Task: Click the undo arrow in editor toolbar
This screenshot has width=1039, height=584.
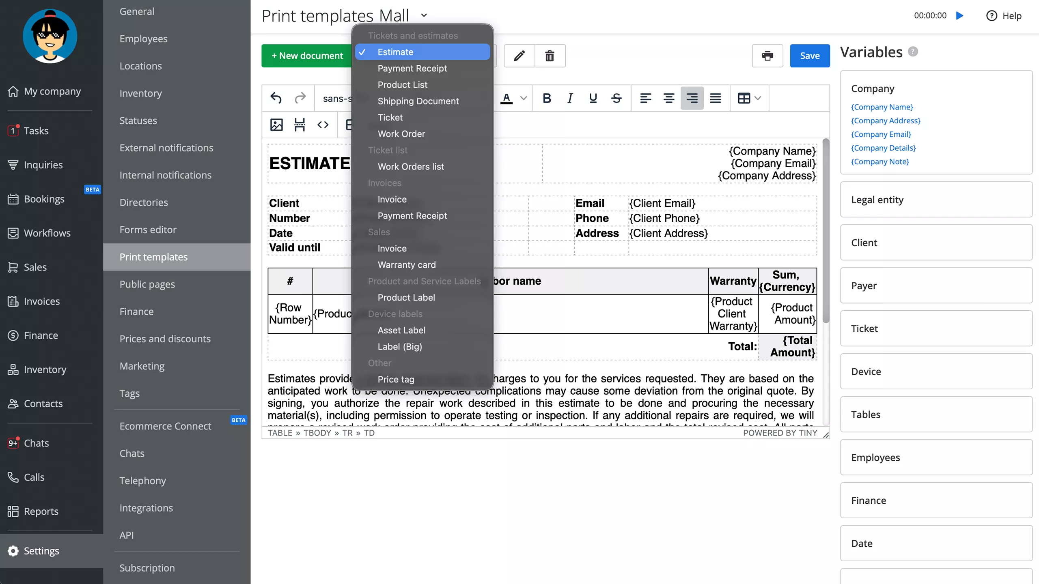Action: point(276,98)
